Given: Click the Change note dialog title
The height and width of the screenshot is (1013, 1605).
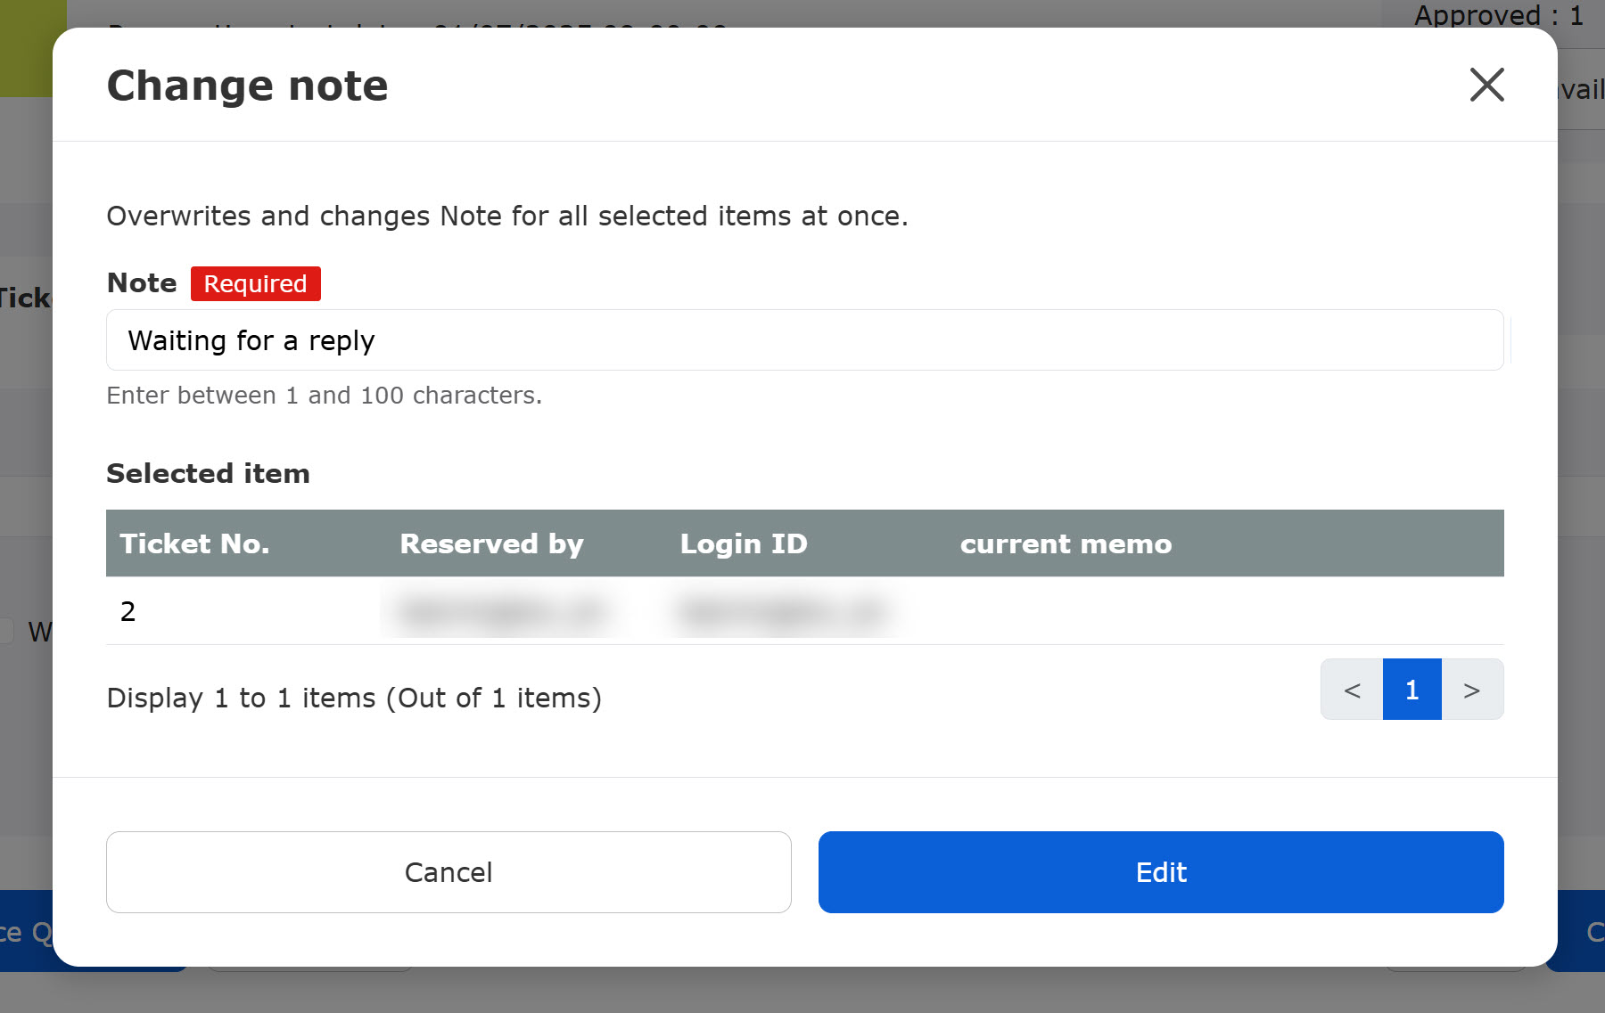Looking at the screenshot, I should pyautogui.click(x=248, y=86).
